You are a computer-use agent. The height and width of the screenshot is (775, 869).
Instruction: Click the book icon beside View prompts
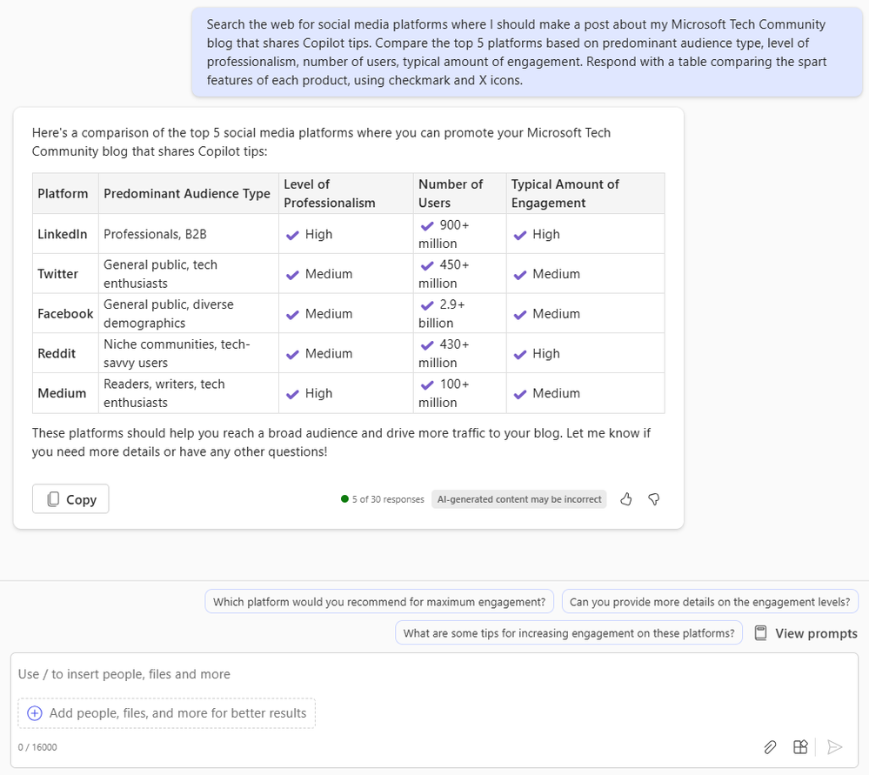(x=761, y=633)
